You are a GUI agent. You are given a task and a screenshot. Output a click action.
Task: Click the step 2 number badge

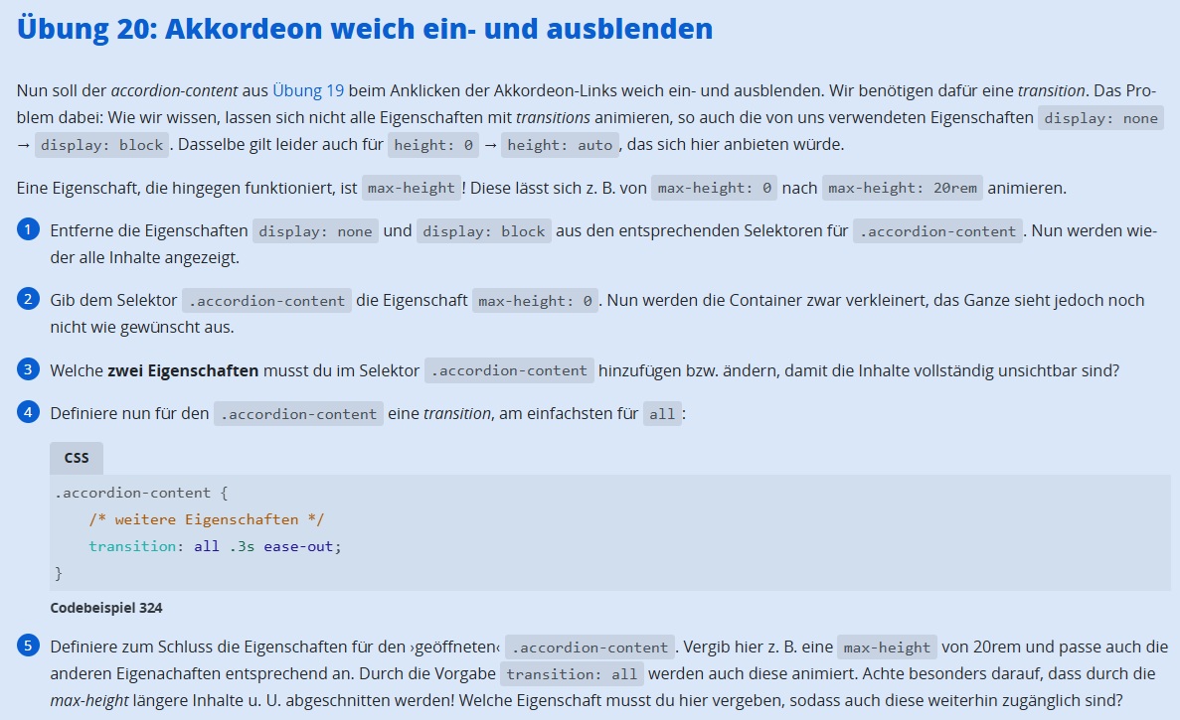click(27, 299)
